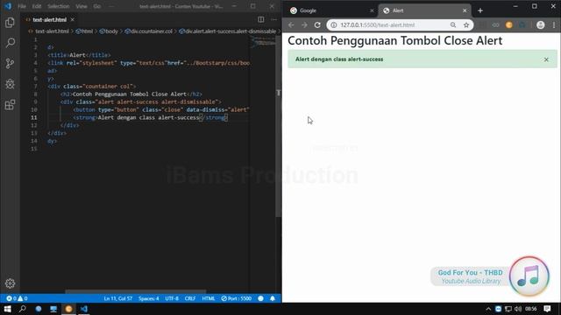Open the Go menu
This screenshot has width=561, height=315.
click(96, 6)
